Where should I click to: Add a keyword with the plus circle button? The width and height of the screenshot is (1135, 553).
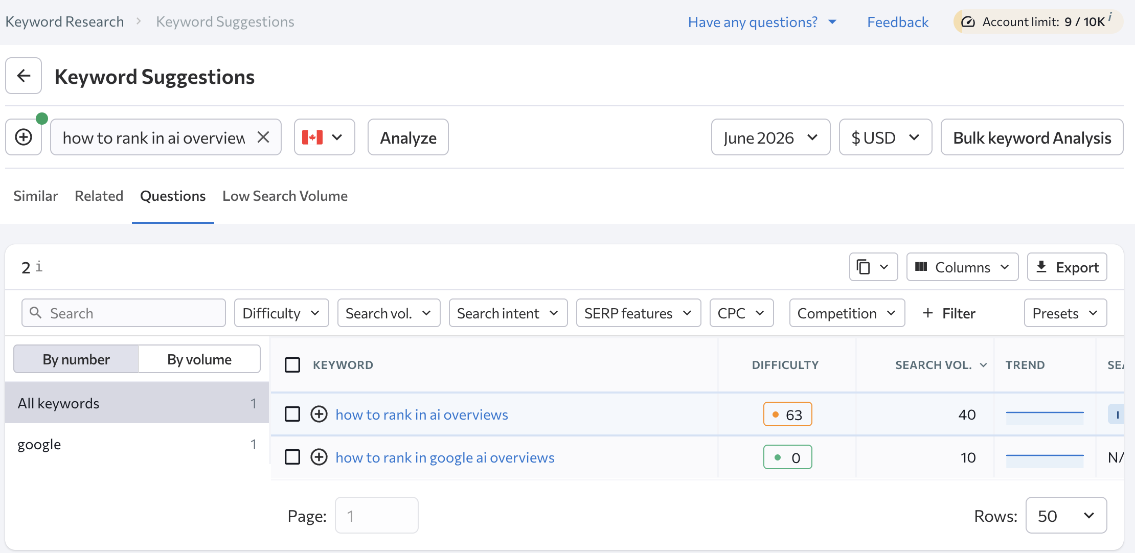[24, 137]
